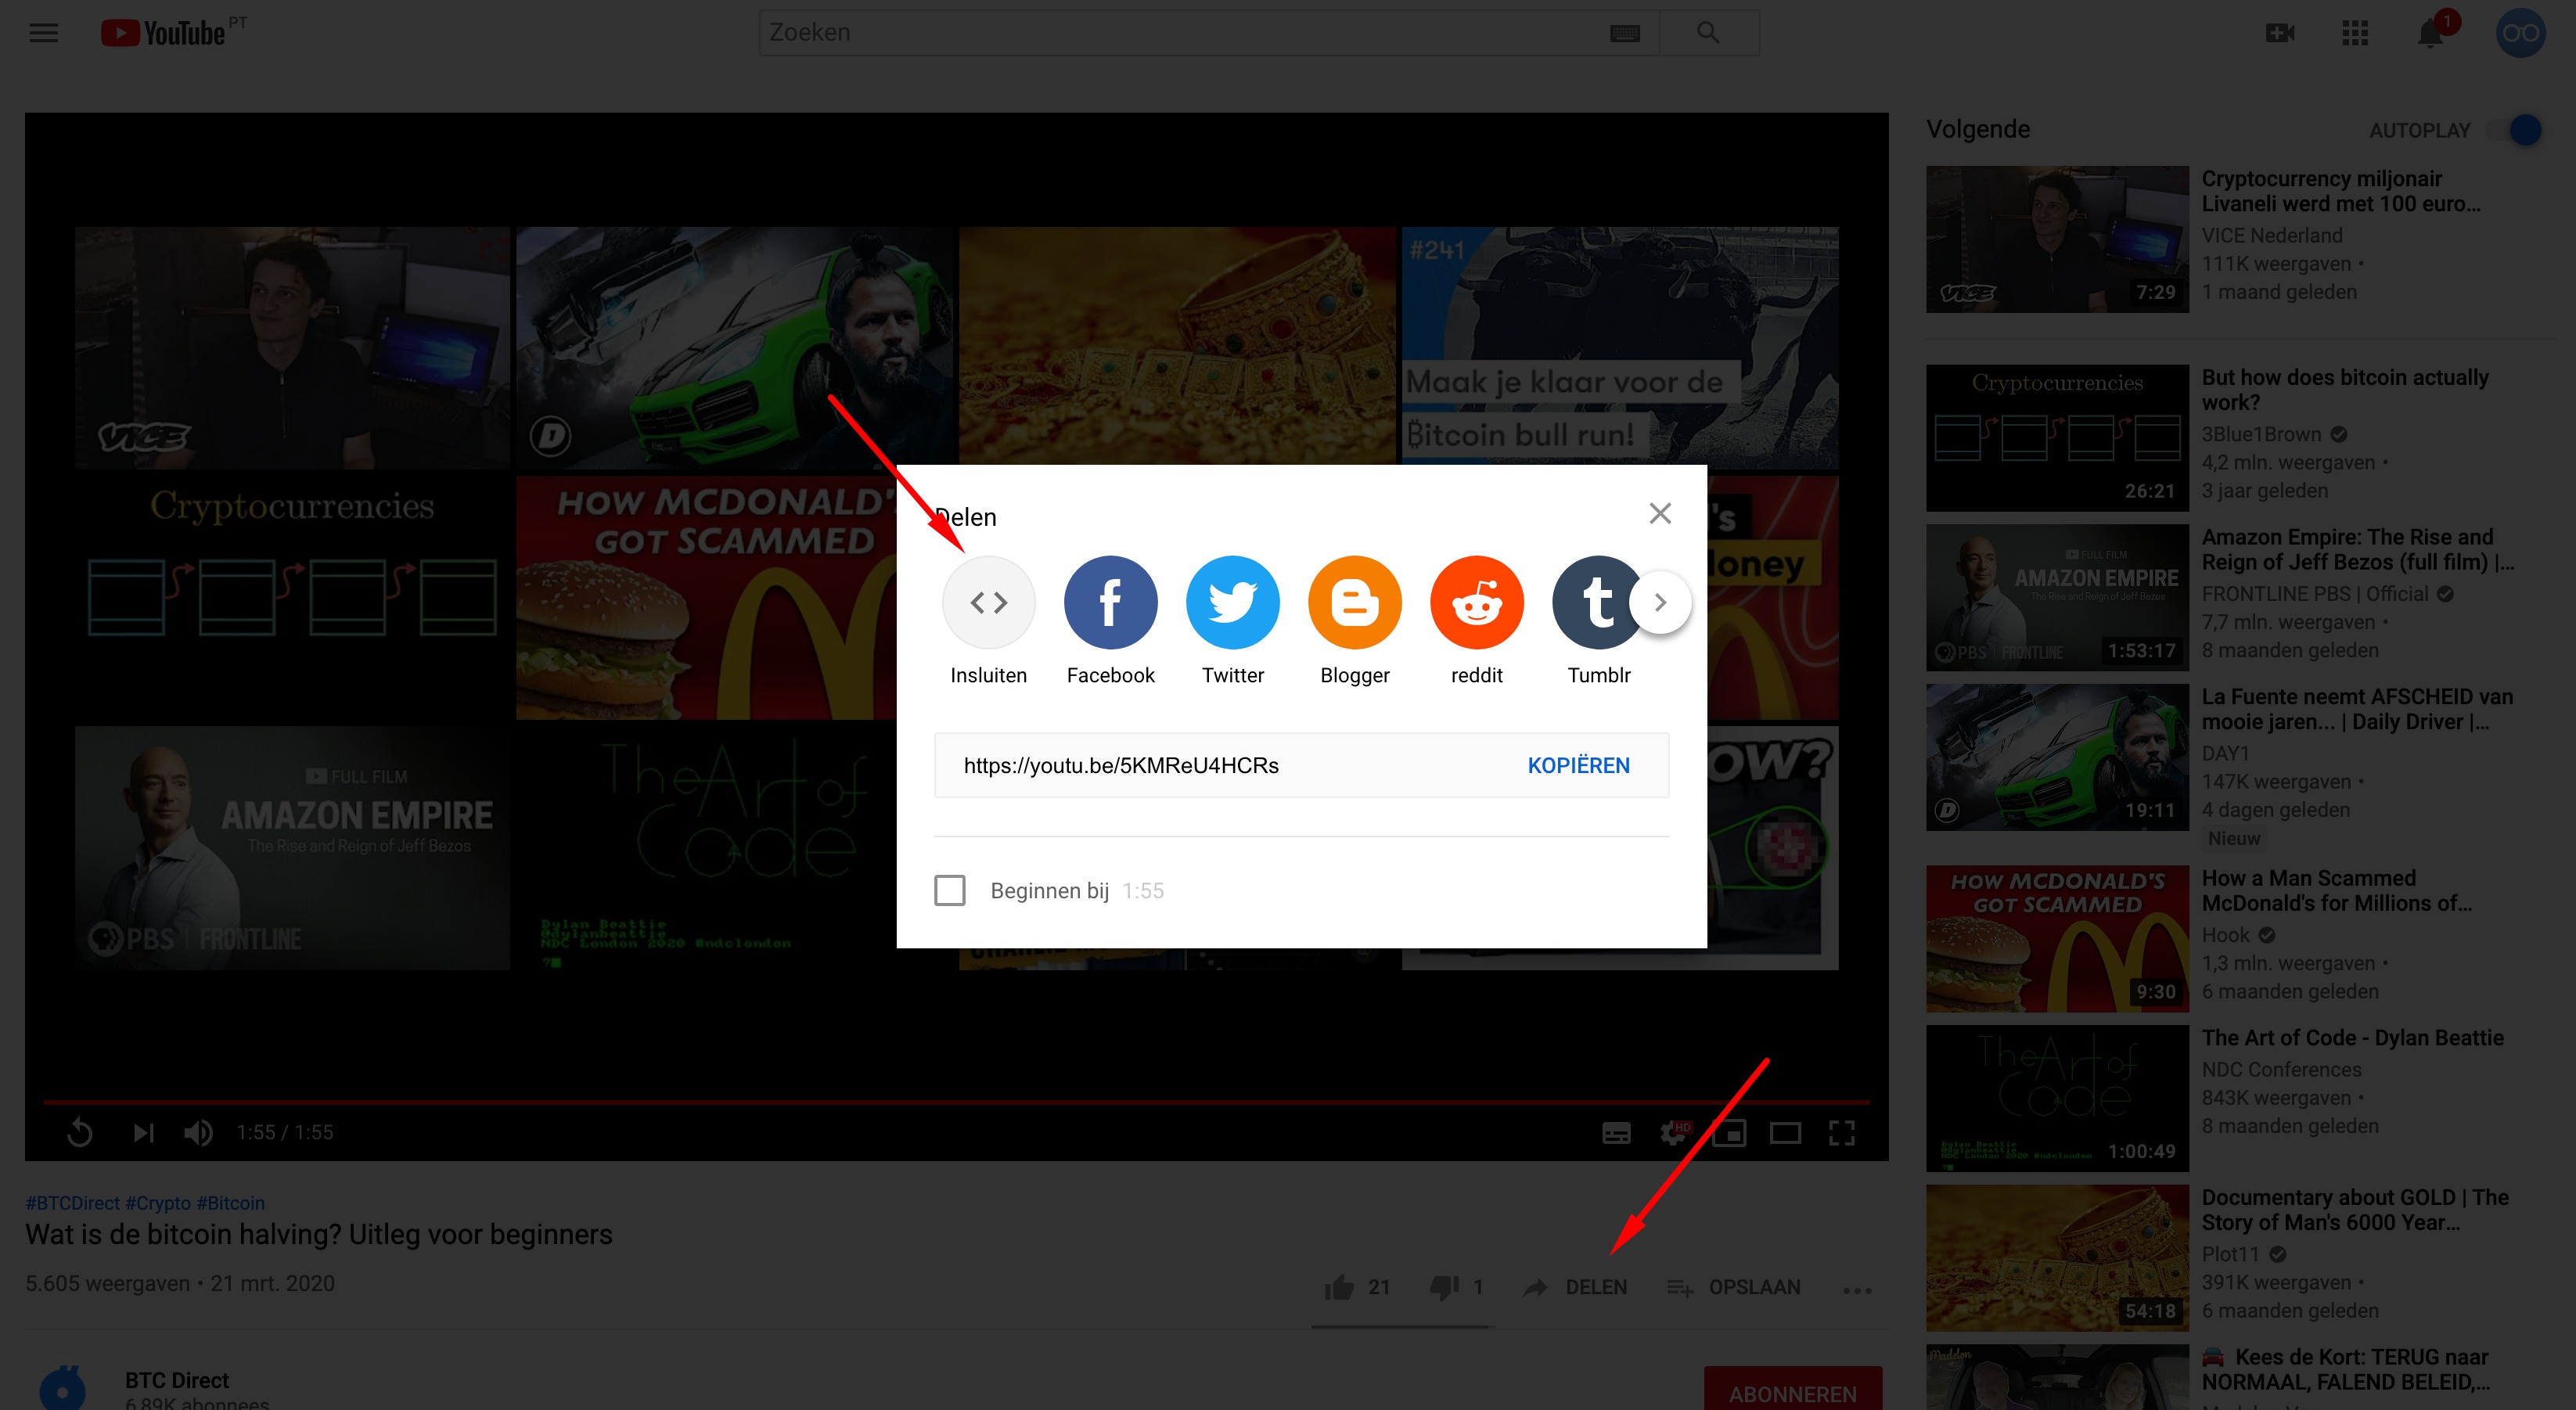Enable miniplayer mode
This screenshot has height=1410, width=2576.
[x=1729, y=1132]
